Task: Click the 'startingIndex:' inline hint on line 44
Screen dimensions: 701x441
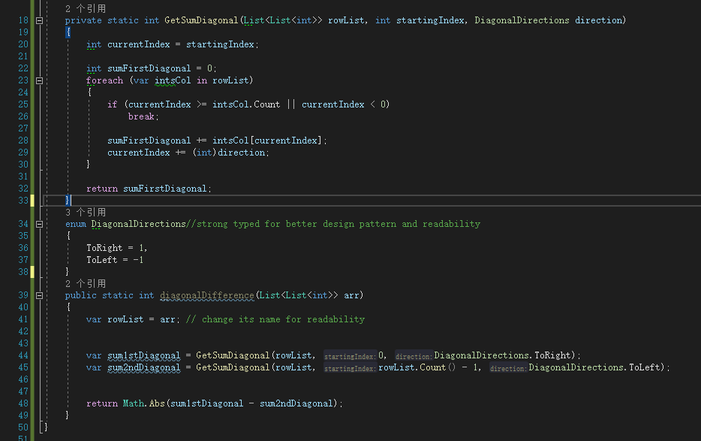Action: pos(350,356)
